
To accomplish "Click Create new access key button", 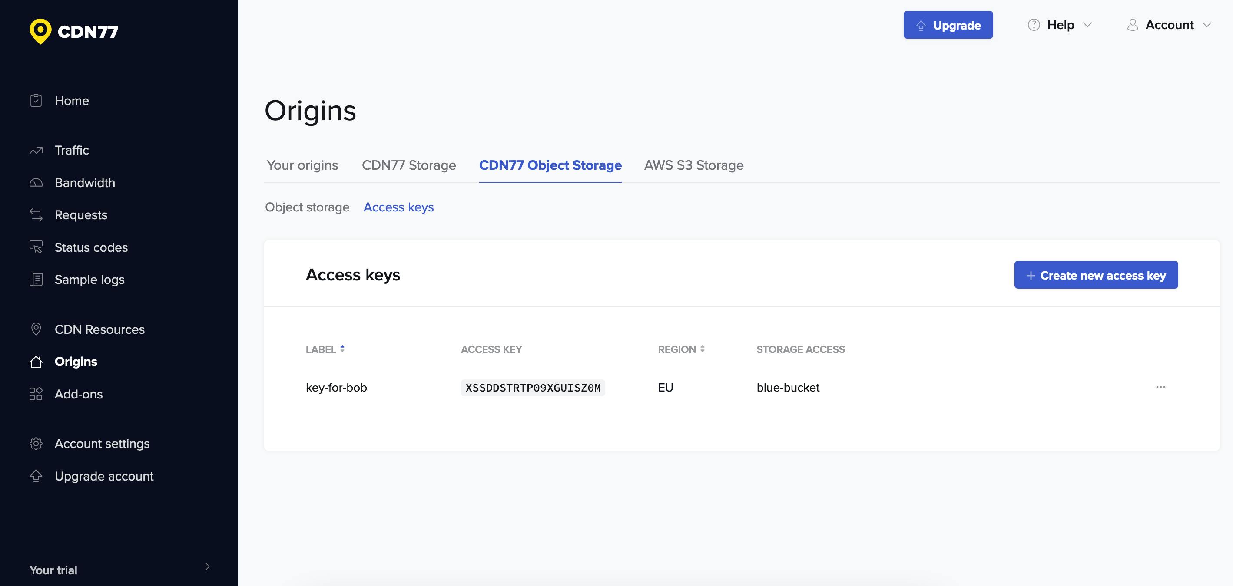I will 1096,275.
